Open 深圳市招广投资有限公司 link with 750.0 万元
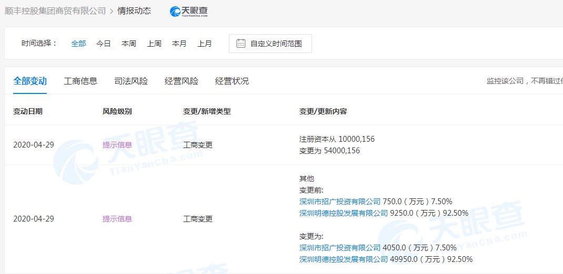The image size is (563, 274). tap(340, 201)
